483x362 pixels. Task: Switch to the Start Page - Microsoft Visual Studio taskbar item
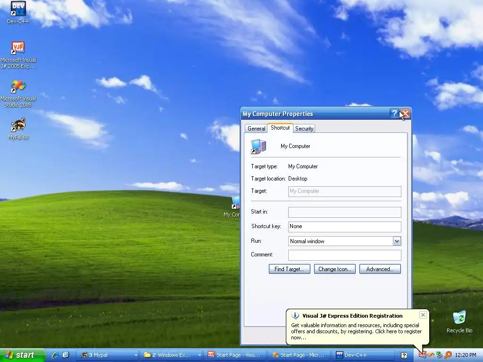coord(299,355)
